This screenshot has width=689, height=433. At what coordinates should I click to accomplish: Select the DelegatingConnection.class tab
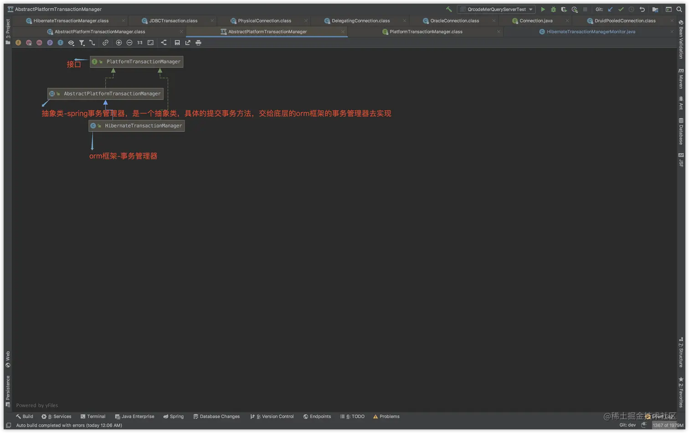pos(360,20)
